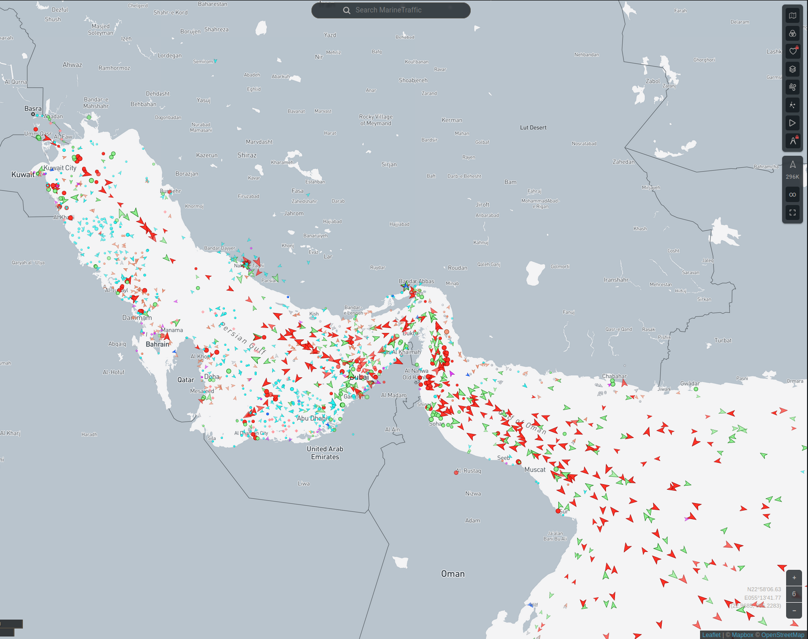Click the Dammam city label
808x639 pixels.
point(137,318)
